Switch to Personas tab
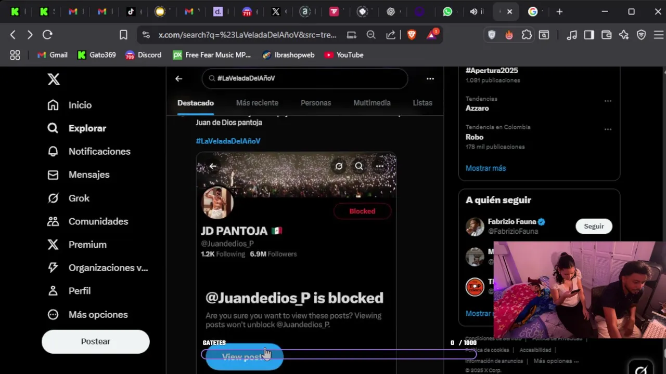 [x=316, y=103]
